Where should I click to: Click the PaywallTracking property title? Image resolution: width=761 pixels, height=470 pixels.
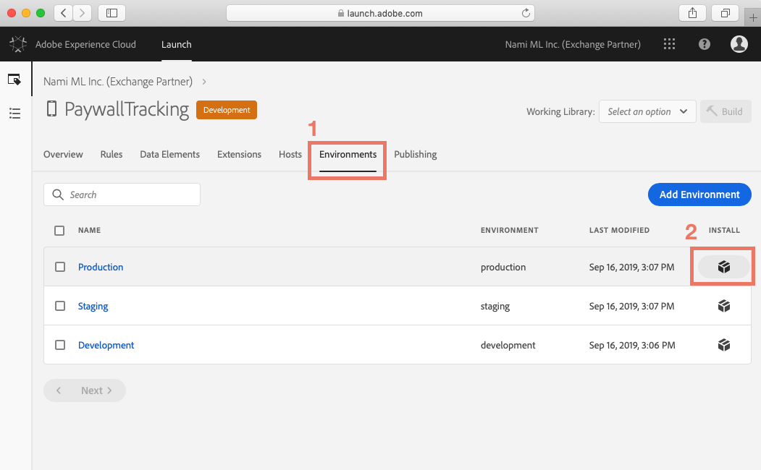pyautogui.click(x=127, y=109)
